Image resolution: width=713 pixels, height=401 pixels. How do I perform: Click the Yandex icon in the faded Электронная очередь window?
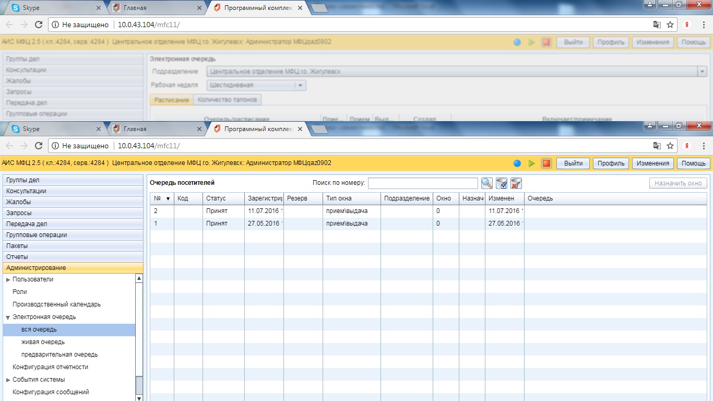[x=688, y=25]
